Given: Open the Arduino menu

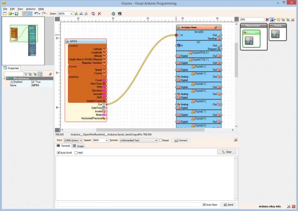Looking at the screenshot, I should pyautogui.click(x=31, y=8).
